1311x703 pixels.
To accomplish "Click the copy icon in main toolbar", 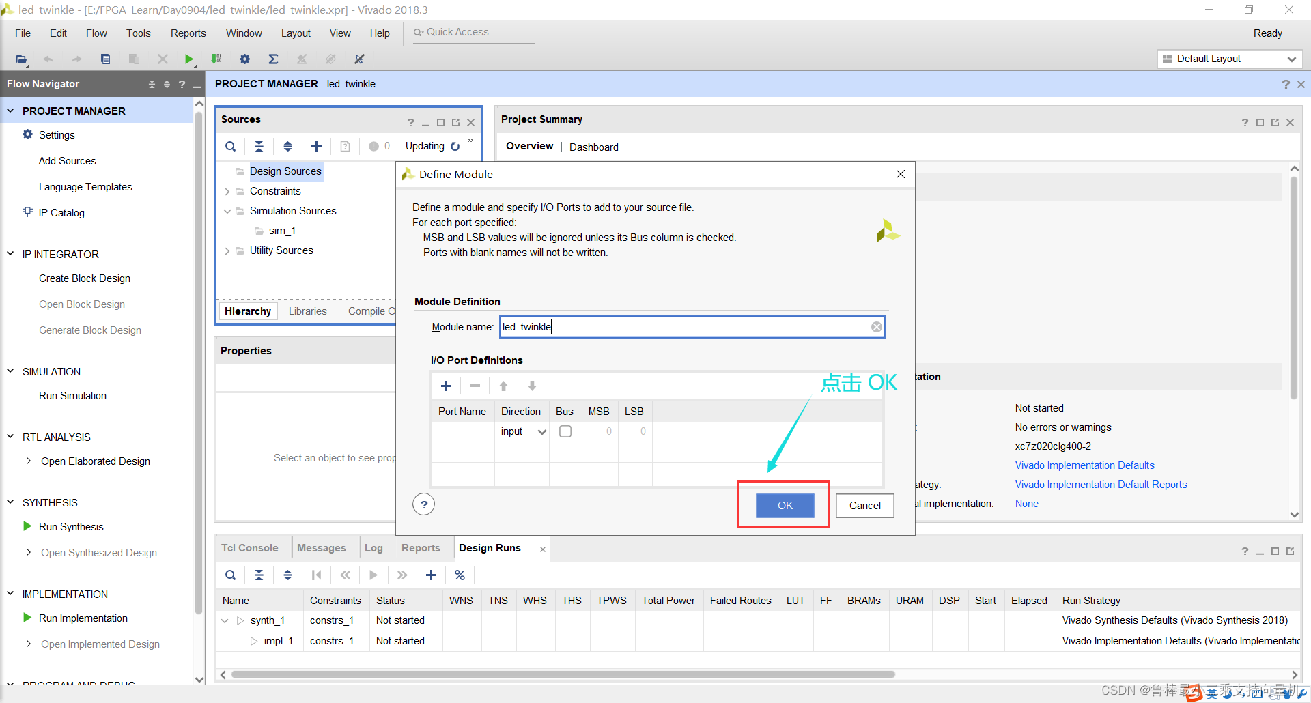I will coord(105,59).
